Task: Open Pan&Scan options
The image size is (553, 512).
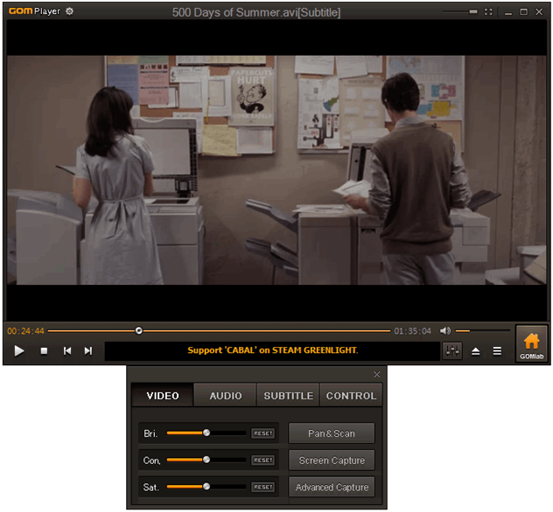Action: point(332,433)
